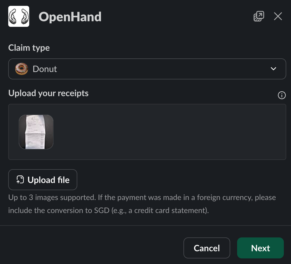Expand the claim type options list
The height and width of the screenshot is (264, 291).
point(147,69)
